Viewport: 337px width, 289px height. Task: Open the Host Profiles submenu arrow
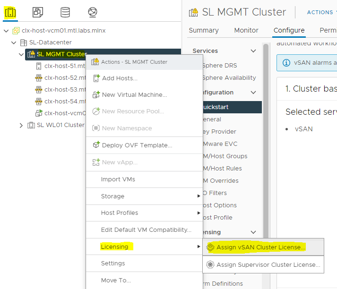click(x=199, y=213)
